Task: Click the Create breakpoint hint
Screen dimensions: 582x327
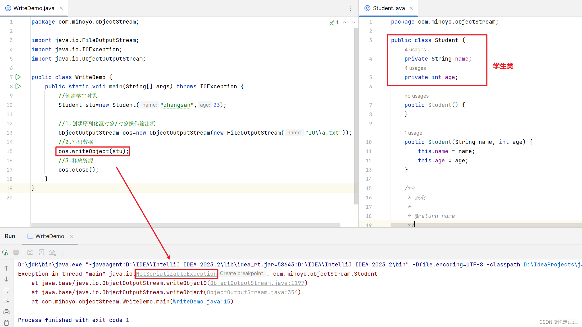Action: click(x=241, y=273)
